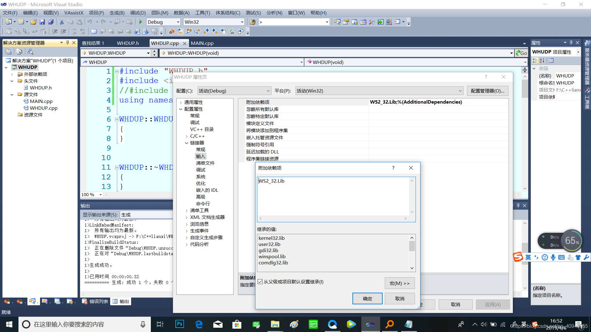Click the Windows search box in taskbar

(x=85, y=324)
